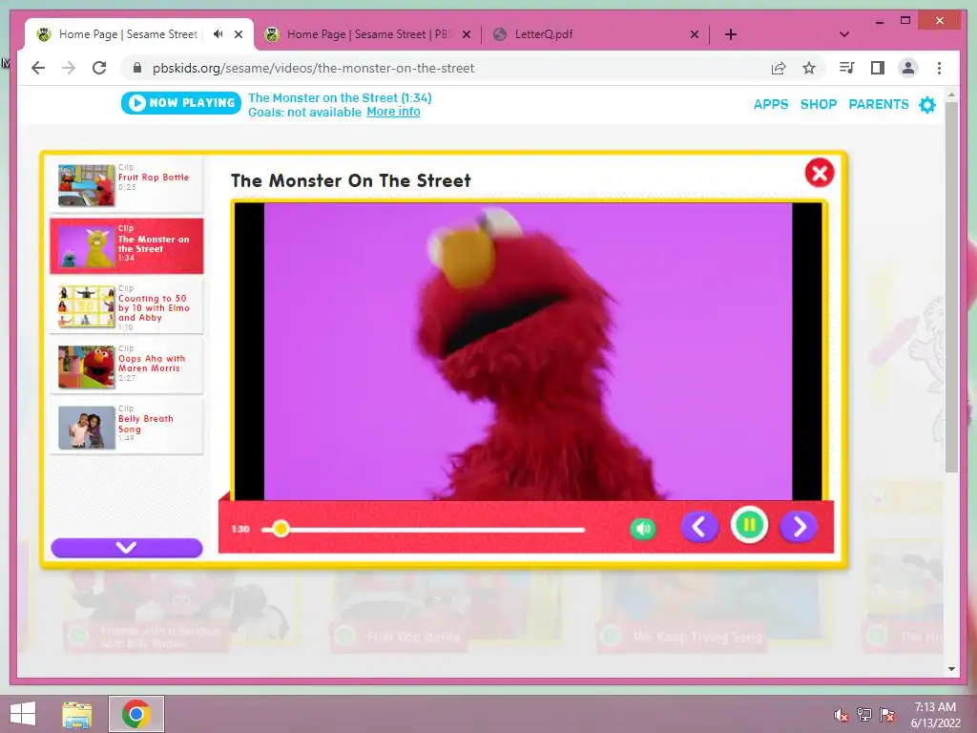Mute tab audio speaker icon
The width and height of the screenshot is (977, 733).
(218, 34)
